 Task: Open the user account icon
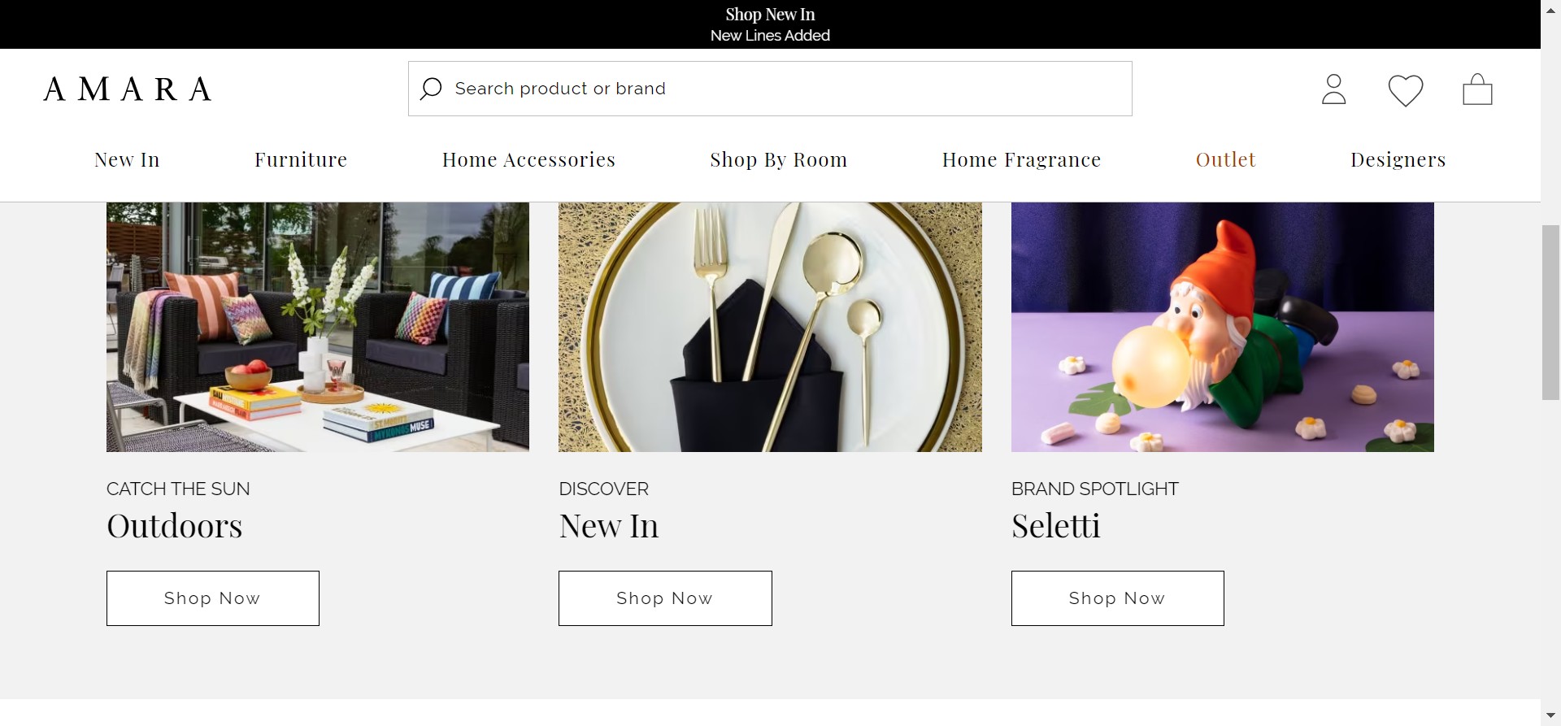click(1333, 89)
